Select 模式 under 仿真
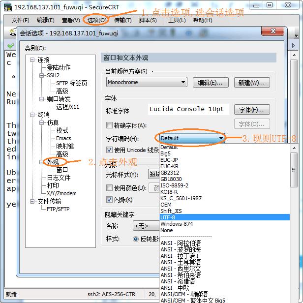 62,130
